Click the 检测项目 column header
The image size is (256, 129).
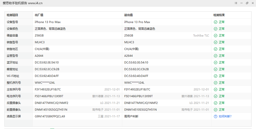(x=13, y=15)
